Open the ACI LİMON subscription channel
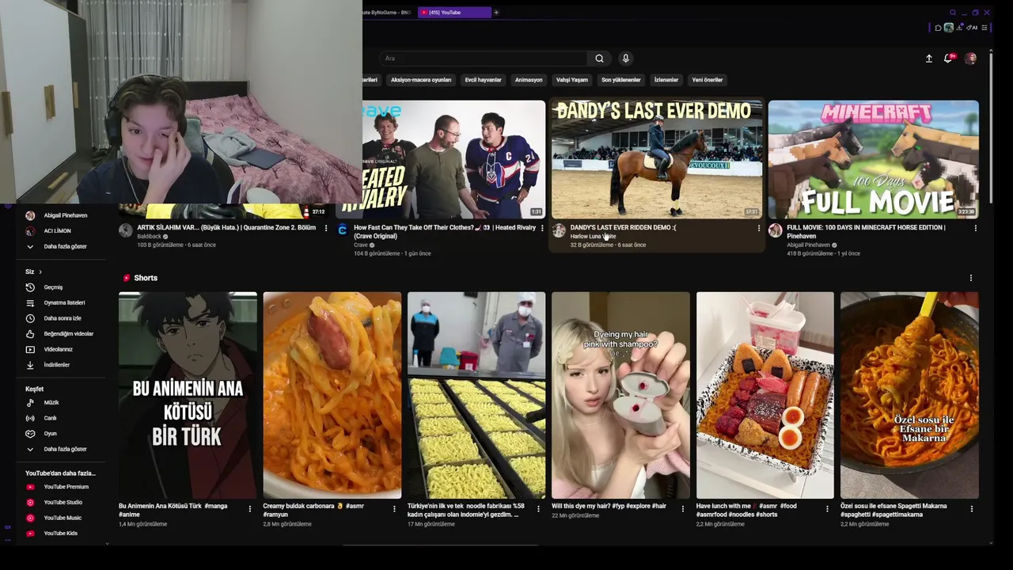1013x570 pixels. [x=60, y=231]
